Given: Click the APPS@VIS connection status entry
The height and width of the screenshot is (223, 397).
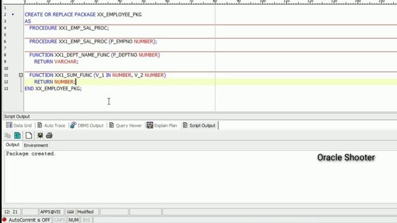Looking at the screenshot, I should pos(50,212).
